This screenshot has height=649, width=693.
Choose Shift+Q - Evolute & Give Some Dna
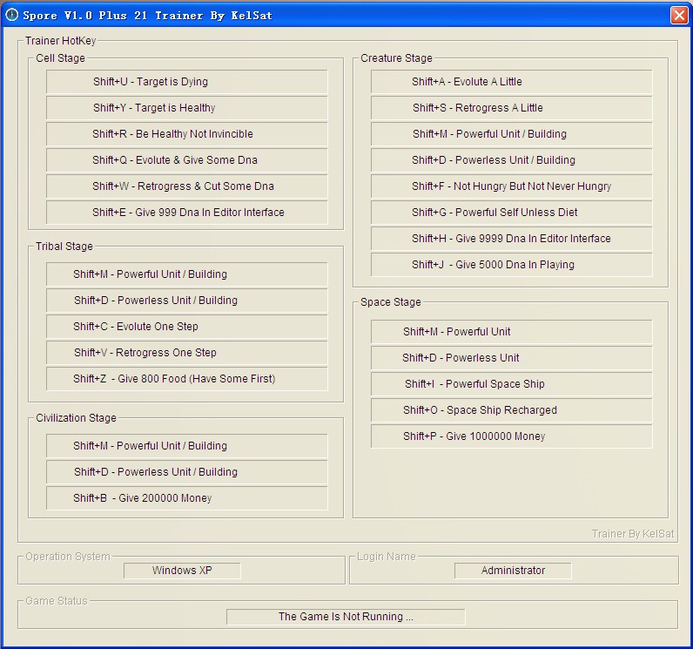pos(187,160)
